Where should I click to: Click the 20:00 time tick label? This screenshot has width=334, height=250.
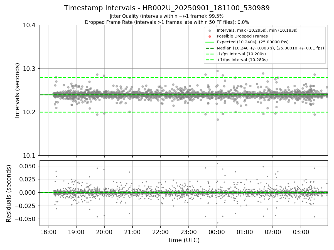coord(104,232)
